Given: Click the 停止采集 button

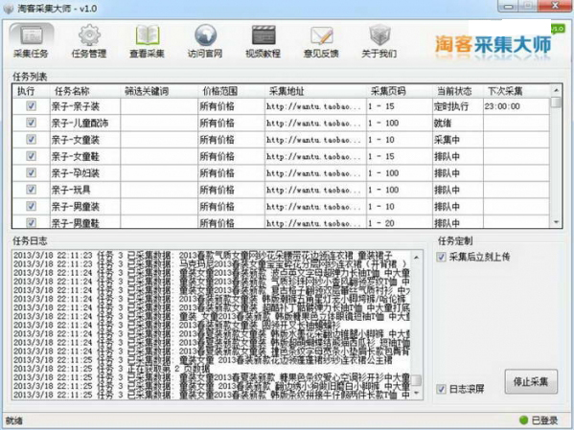Looking at the screenshot, I should click(x=531, y=382).
